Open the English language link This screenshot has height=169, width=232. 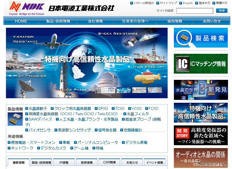click(189, 3)
